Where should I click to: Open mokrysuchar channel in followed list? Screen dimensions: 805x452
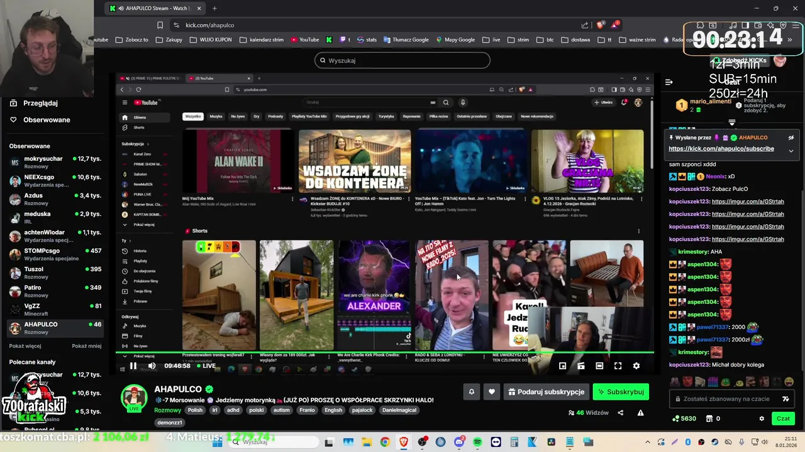[55, 162]
